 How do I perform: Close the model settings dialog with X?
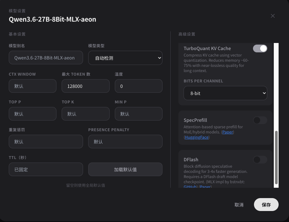tap(272, 16)
